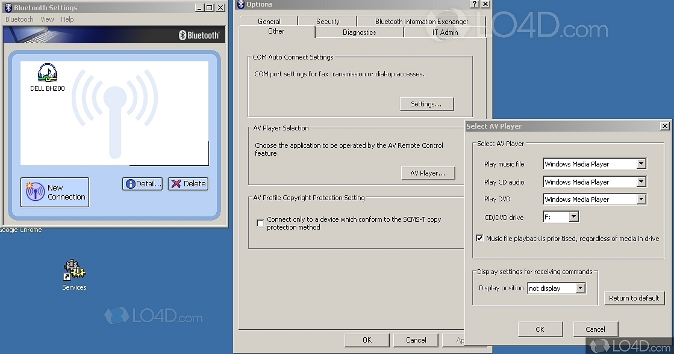This screenshot has height=354, width=674.
Task: Click the device list white area antenna graphic
Action: point(115,113)
